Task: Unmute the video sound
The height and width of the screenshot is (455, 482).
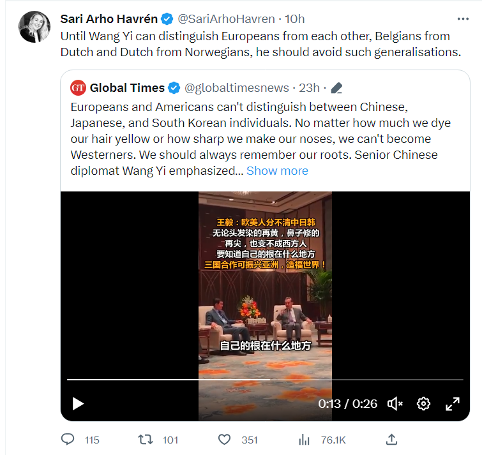Action: pyautogui.click(x=395, y=403)
